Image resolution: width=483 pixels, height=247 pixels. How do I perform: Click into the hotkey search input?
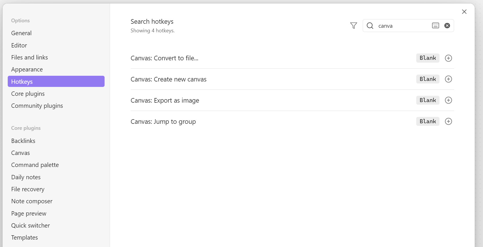point(403,26)
